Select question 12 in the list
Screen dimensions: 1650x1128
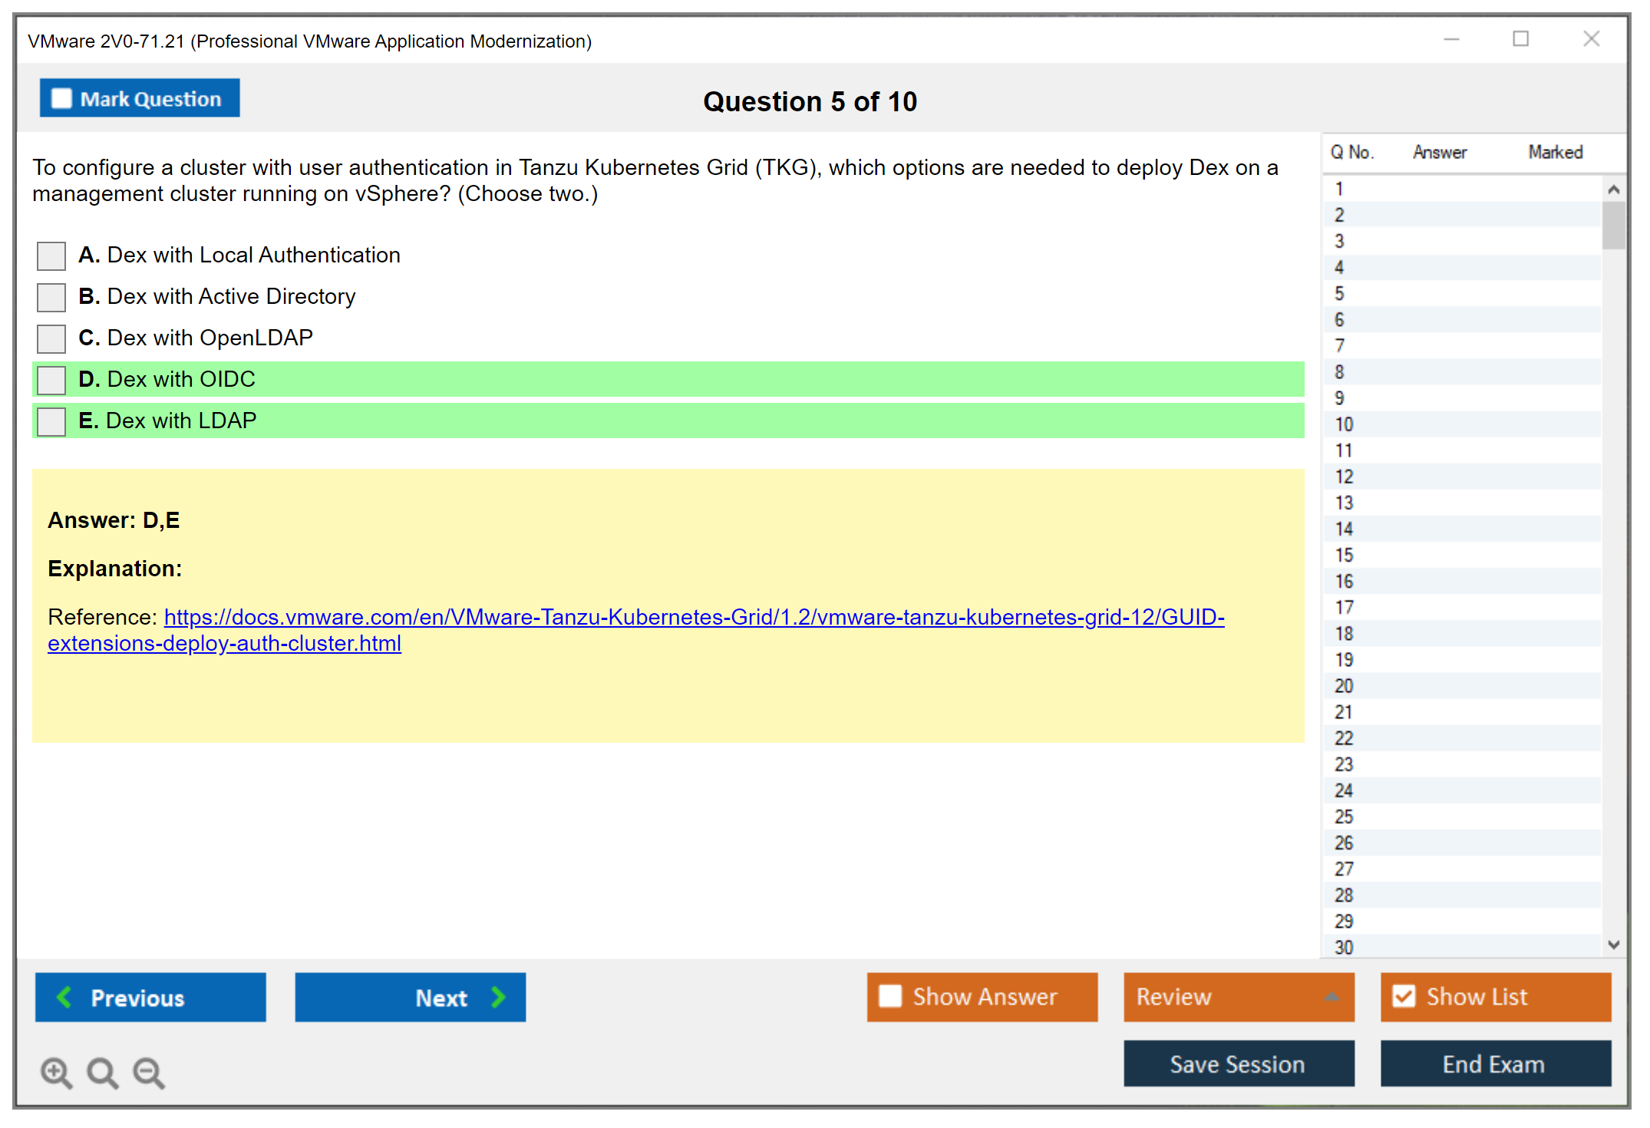coord(1345,477)
